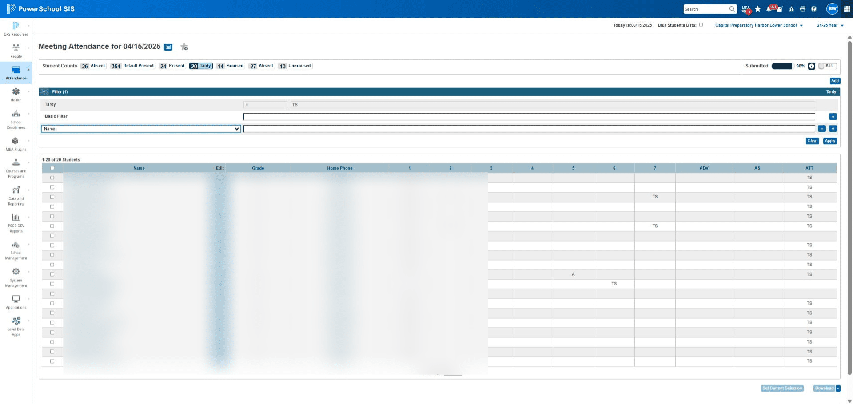Open the app launcher grid icon
The image size is (853, 404).
pyautogui.click(x=847, y=9)
